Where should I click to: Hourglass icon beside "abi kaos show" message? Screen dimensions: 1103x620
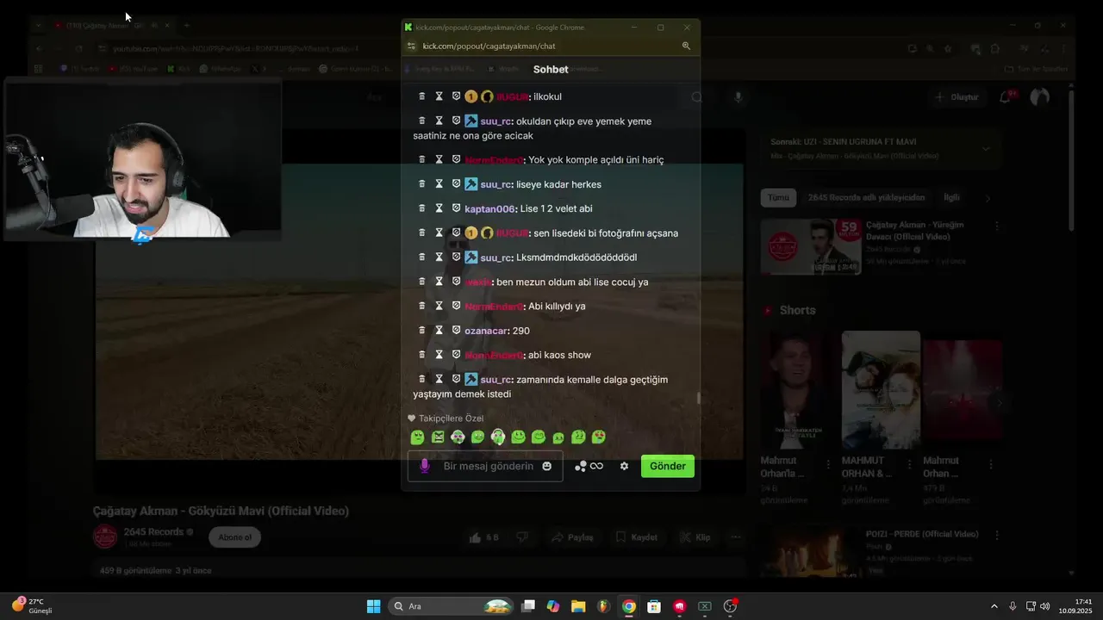point(439,354)
